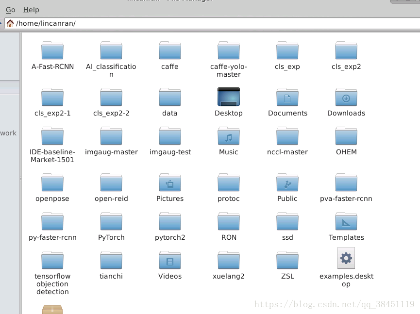The image size is (420, 314).
Task: Click the home icon in path bar
Action: click(10, 23)
